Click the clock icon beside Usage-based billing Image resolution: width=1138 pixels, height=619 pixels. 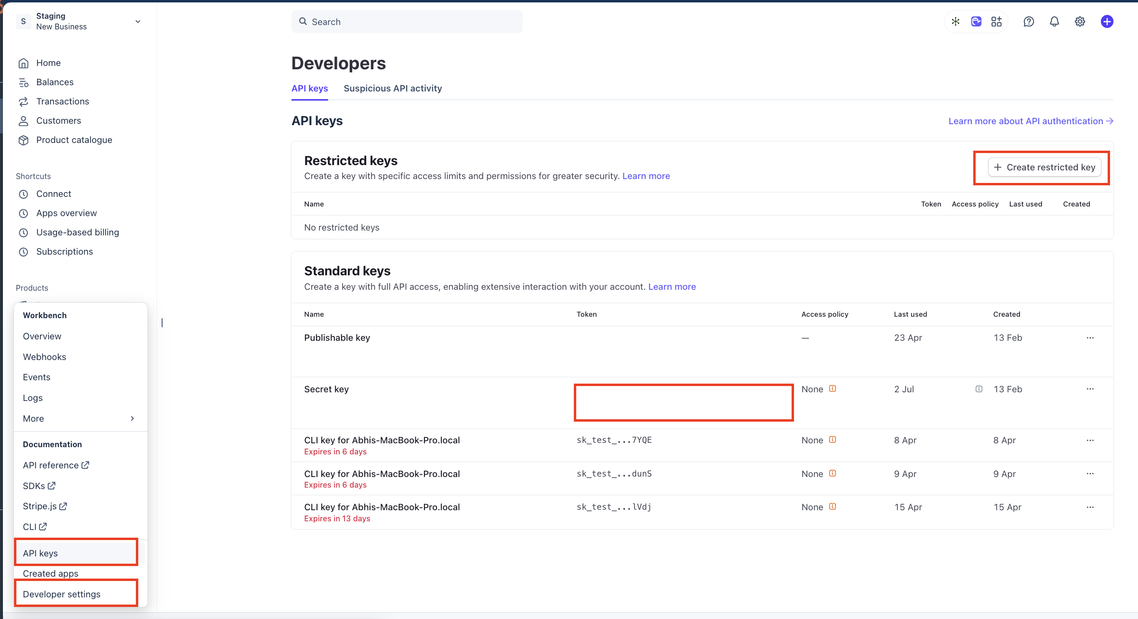(23, 232)
